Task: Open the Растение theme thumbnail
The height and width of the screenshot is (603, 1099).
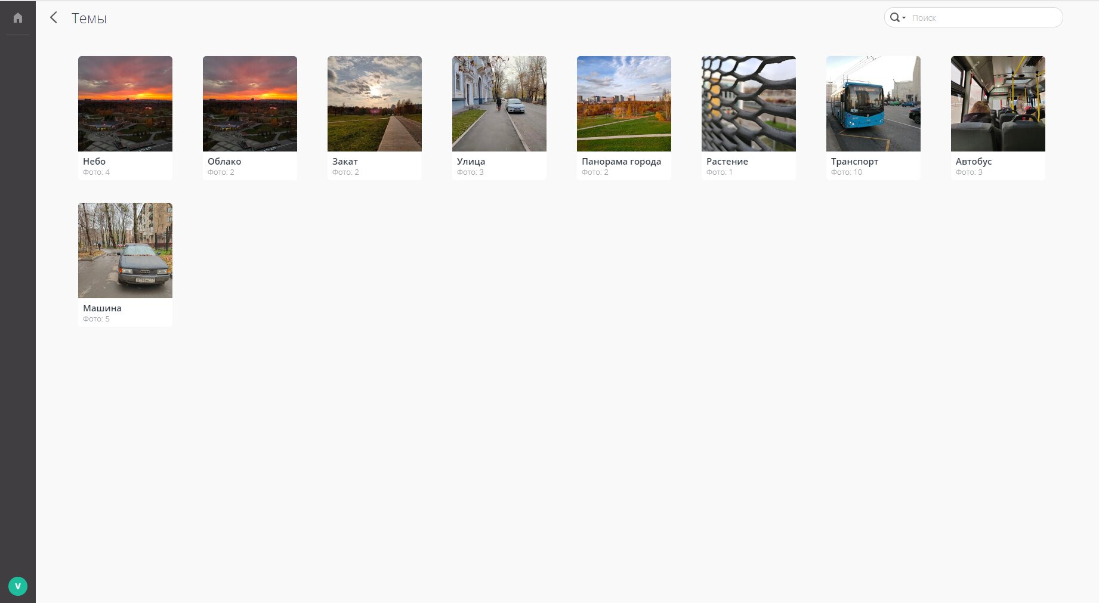Action: tap(749, 104)
